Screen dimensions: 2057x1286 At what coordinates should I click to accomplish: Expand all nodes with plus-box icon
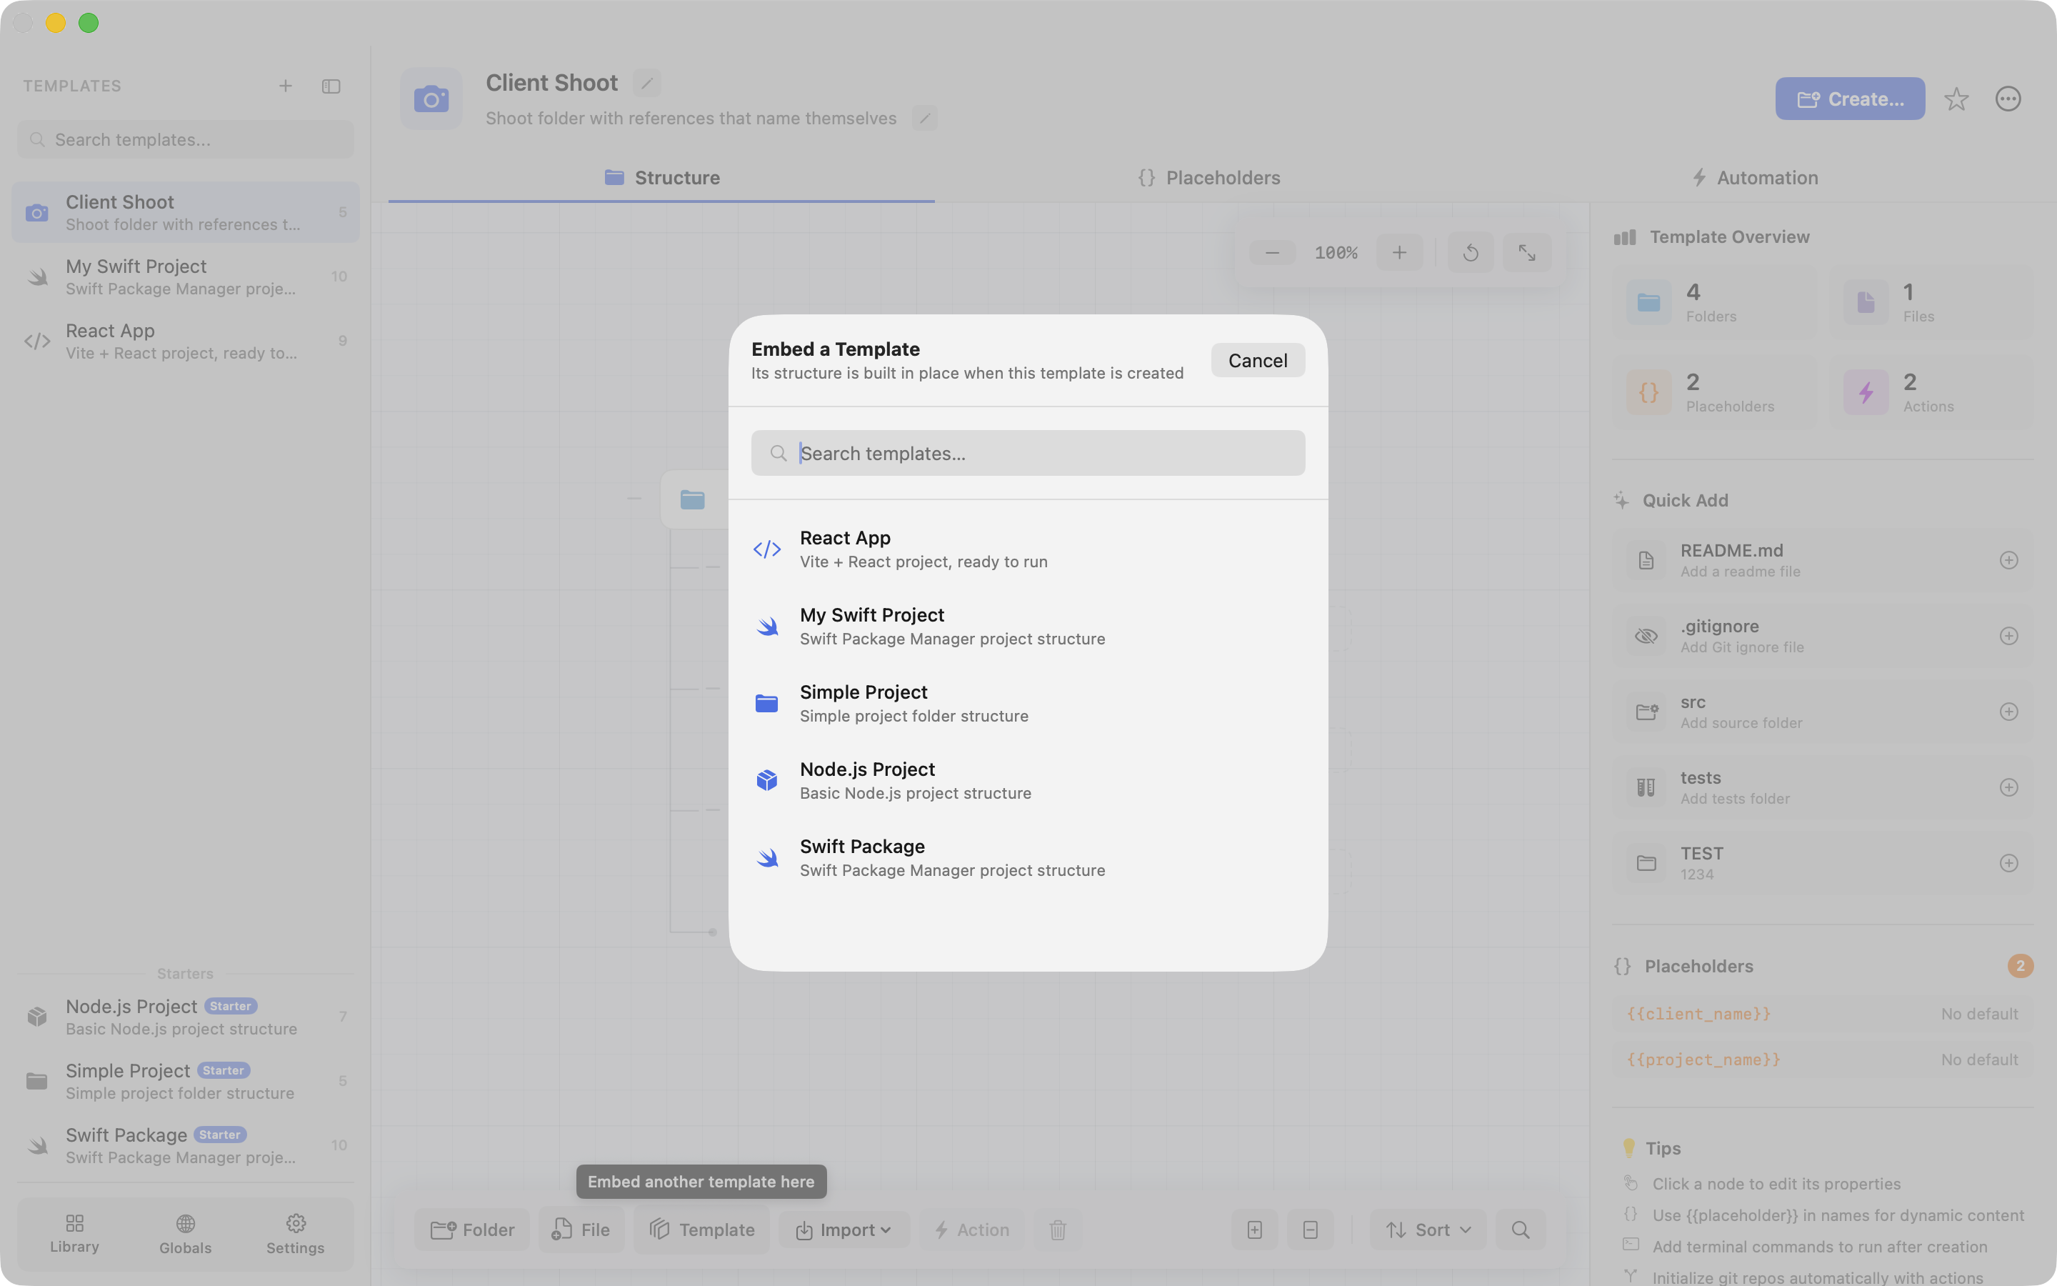tap(1255, 1230)
